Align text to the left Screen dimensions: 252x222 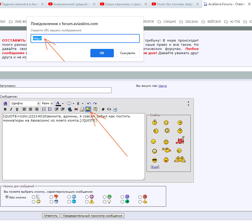[25, 109]
